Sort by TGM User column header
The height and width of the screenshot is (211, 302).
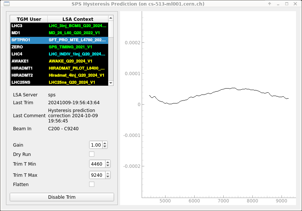pos(29,19)
